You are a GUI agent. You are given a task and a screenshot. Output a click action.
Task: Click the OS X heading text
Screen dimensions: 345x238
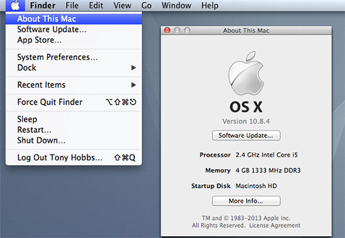[246, 107]
